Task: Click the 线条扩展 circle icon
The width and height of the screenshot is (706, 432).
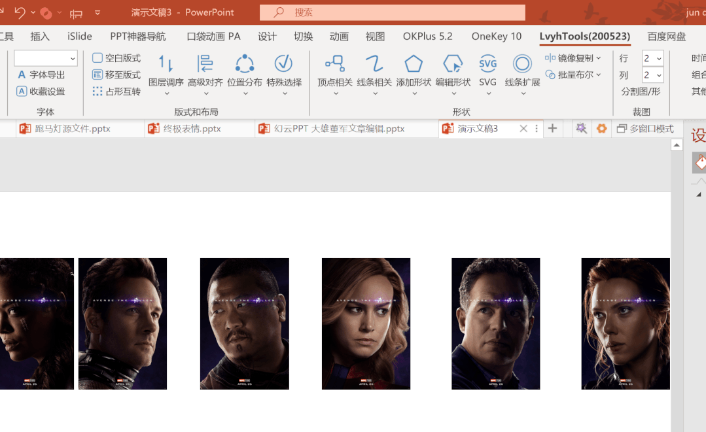Action: [x=522, y=64]
